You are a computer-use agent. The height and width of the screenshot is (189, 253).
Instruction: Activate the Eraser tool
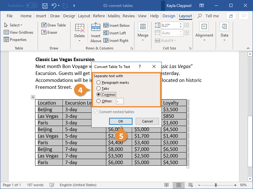(49, 32)
